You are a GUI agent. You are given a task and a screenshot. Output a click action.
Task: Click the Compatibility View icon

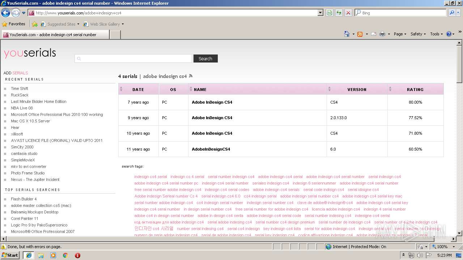pos(330,13)
